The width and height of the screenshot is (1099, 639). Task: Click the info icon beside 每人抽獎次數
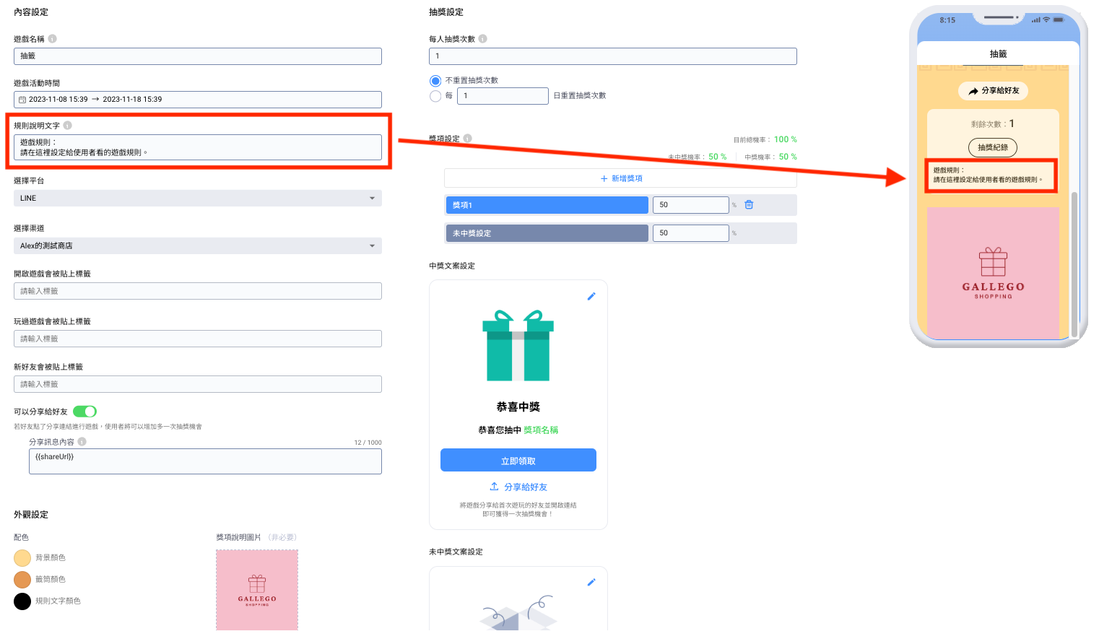[482, 39]
